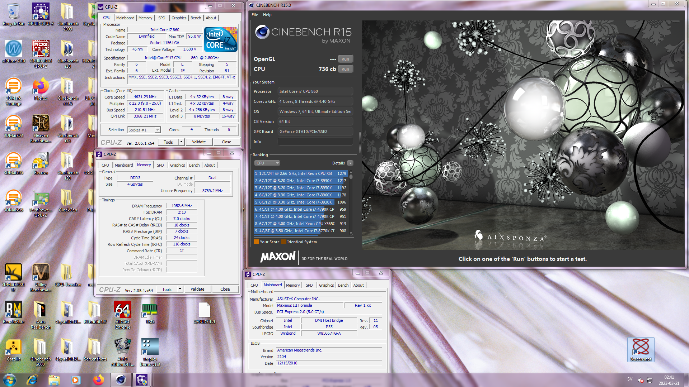
Task: Click Validate in Memory CPU-Z window
Action: tap(197, 289)
